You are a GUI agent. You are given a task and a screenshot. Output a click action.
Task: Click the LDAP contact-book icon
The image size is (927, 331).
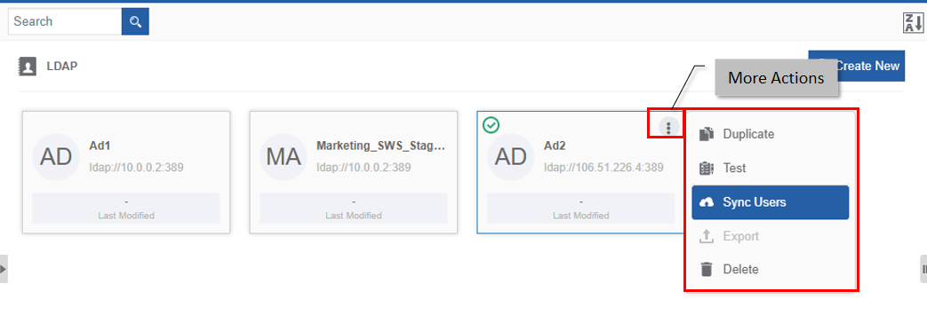point(28,66)
